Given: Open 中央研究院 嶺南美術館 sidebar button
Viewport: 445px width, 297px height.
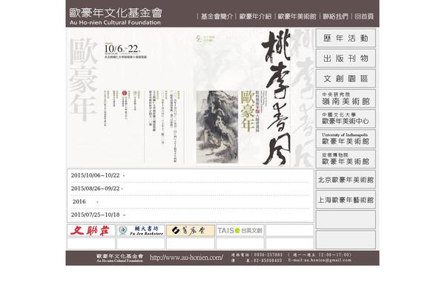Looking at the screenshot, I should point(346,99).
